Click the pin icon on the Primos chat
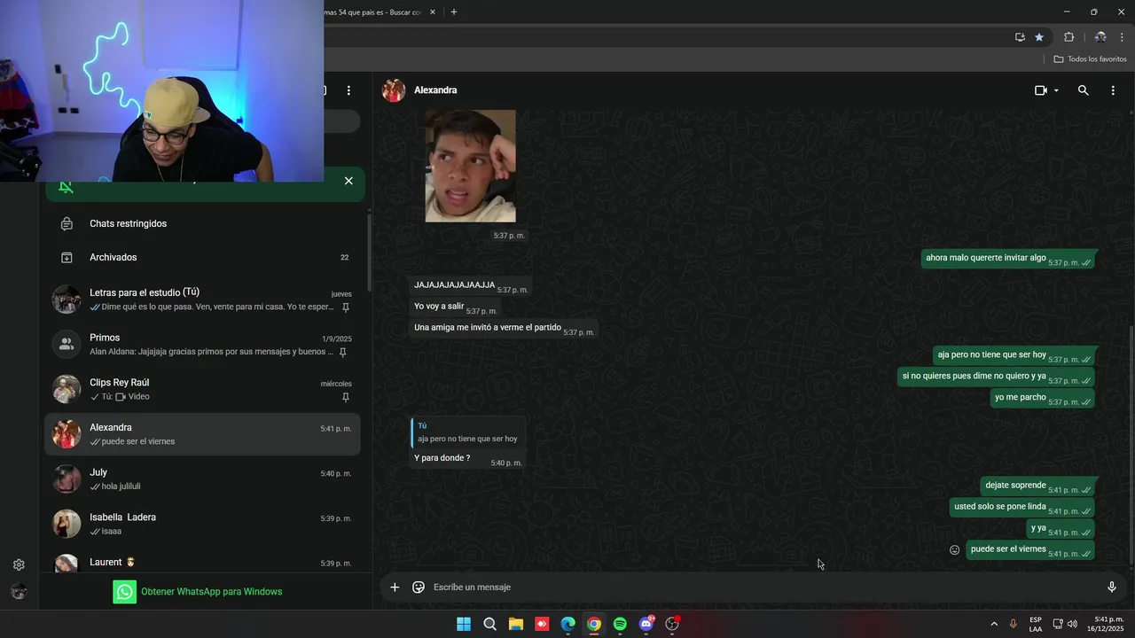1135x638 pixels. [343, 352]
